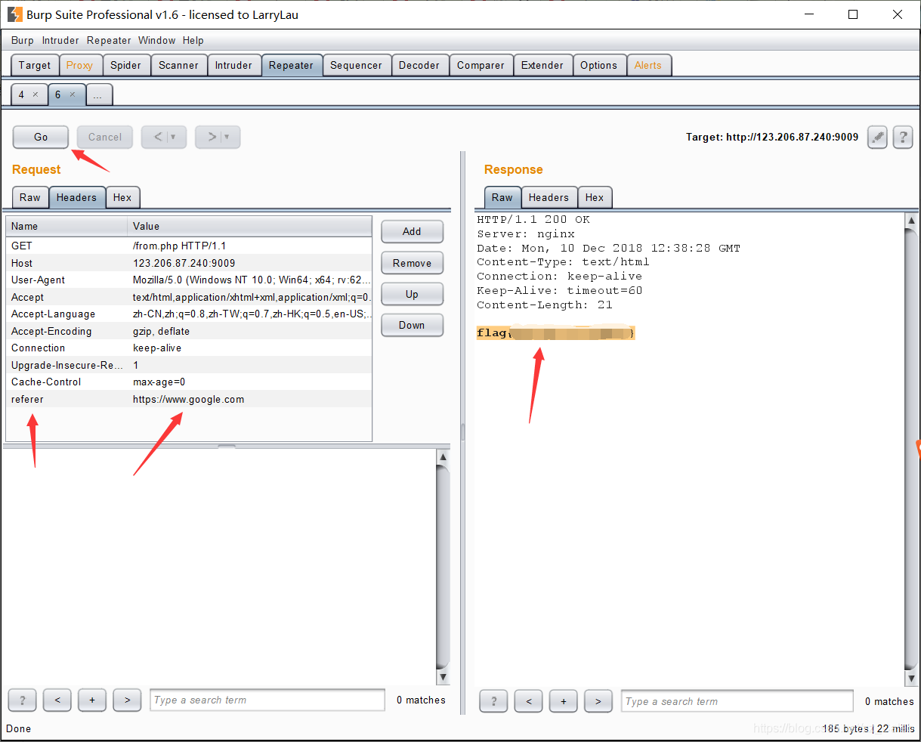Close Repeater tab 4 with its x

(x=35, y=94)
